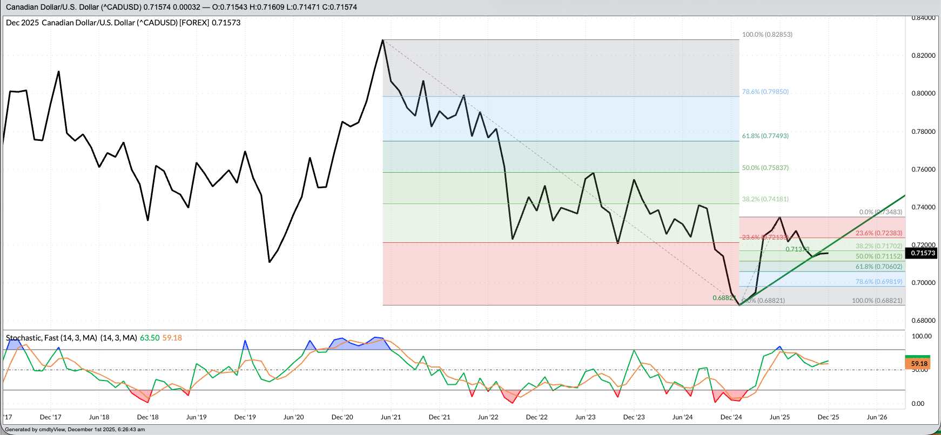Select the 61.8% (0.70602) small retracement label
This screenshot has height=435, width=941.
[879, 267]
